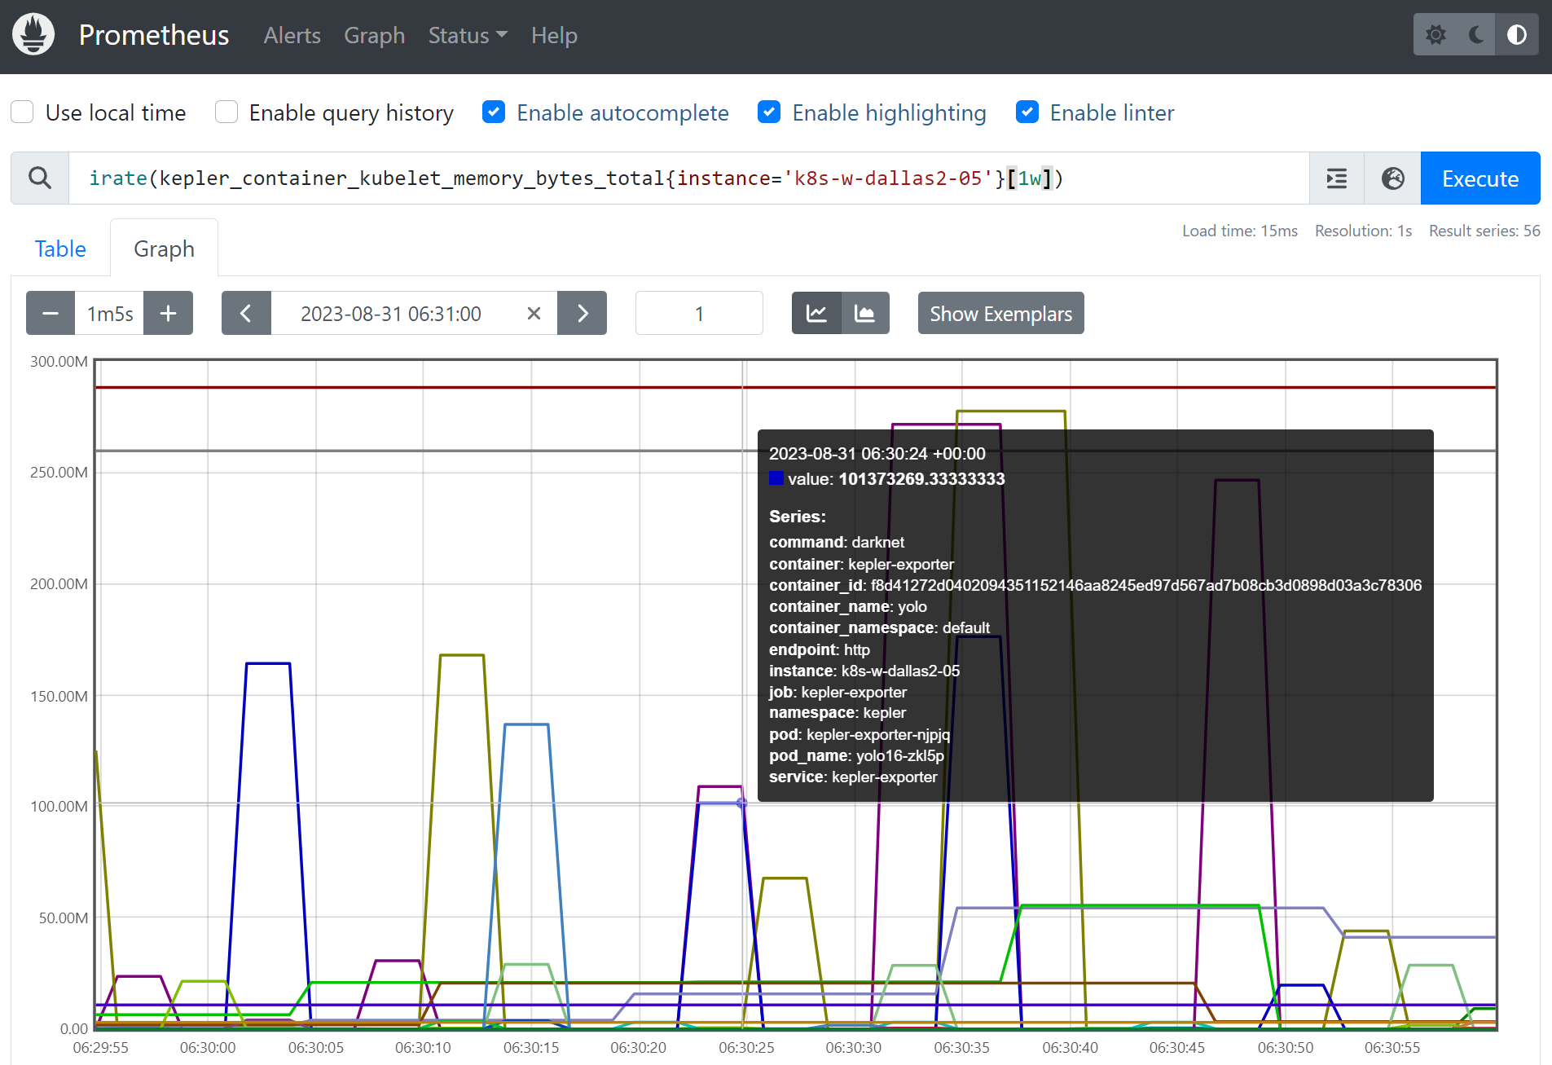The height and width of the screenshot is (1065, 1552).
Task: Click the globe icon next to Execute
Action: coord(1392,178)
